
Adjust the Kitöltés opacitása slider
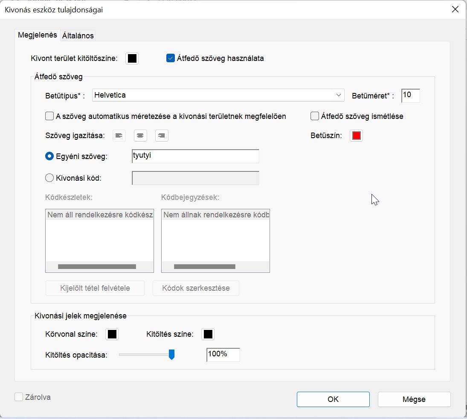pos(172,354)
